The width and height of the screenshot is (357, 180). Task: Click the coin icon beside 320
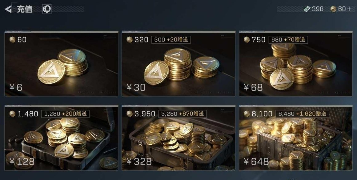(130, 40)
